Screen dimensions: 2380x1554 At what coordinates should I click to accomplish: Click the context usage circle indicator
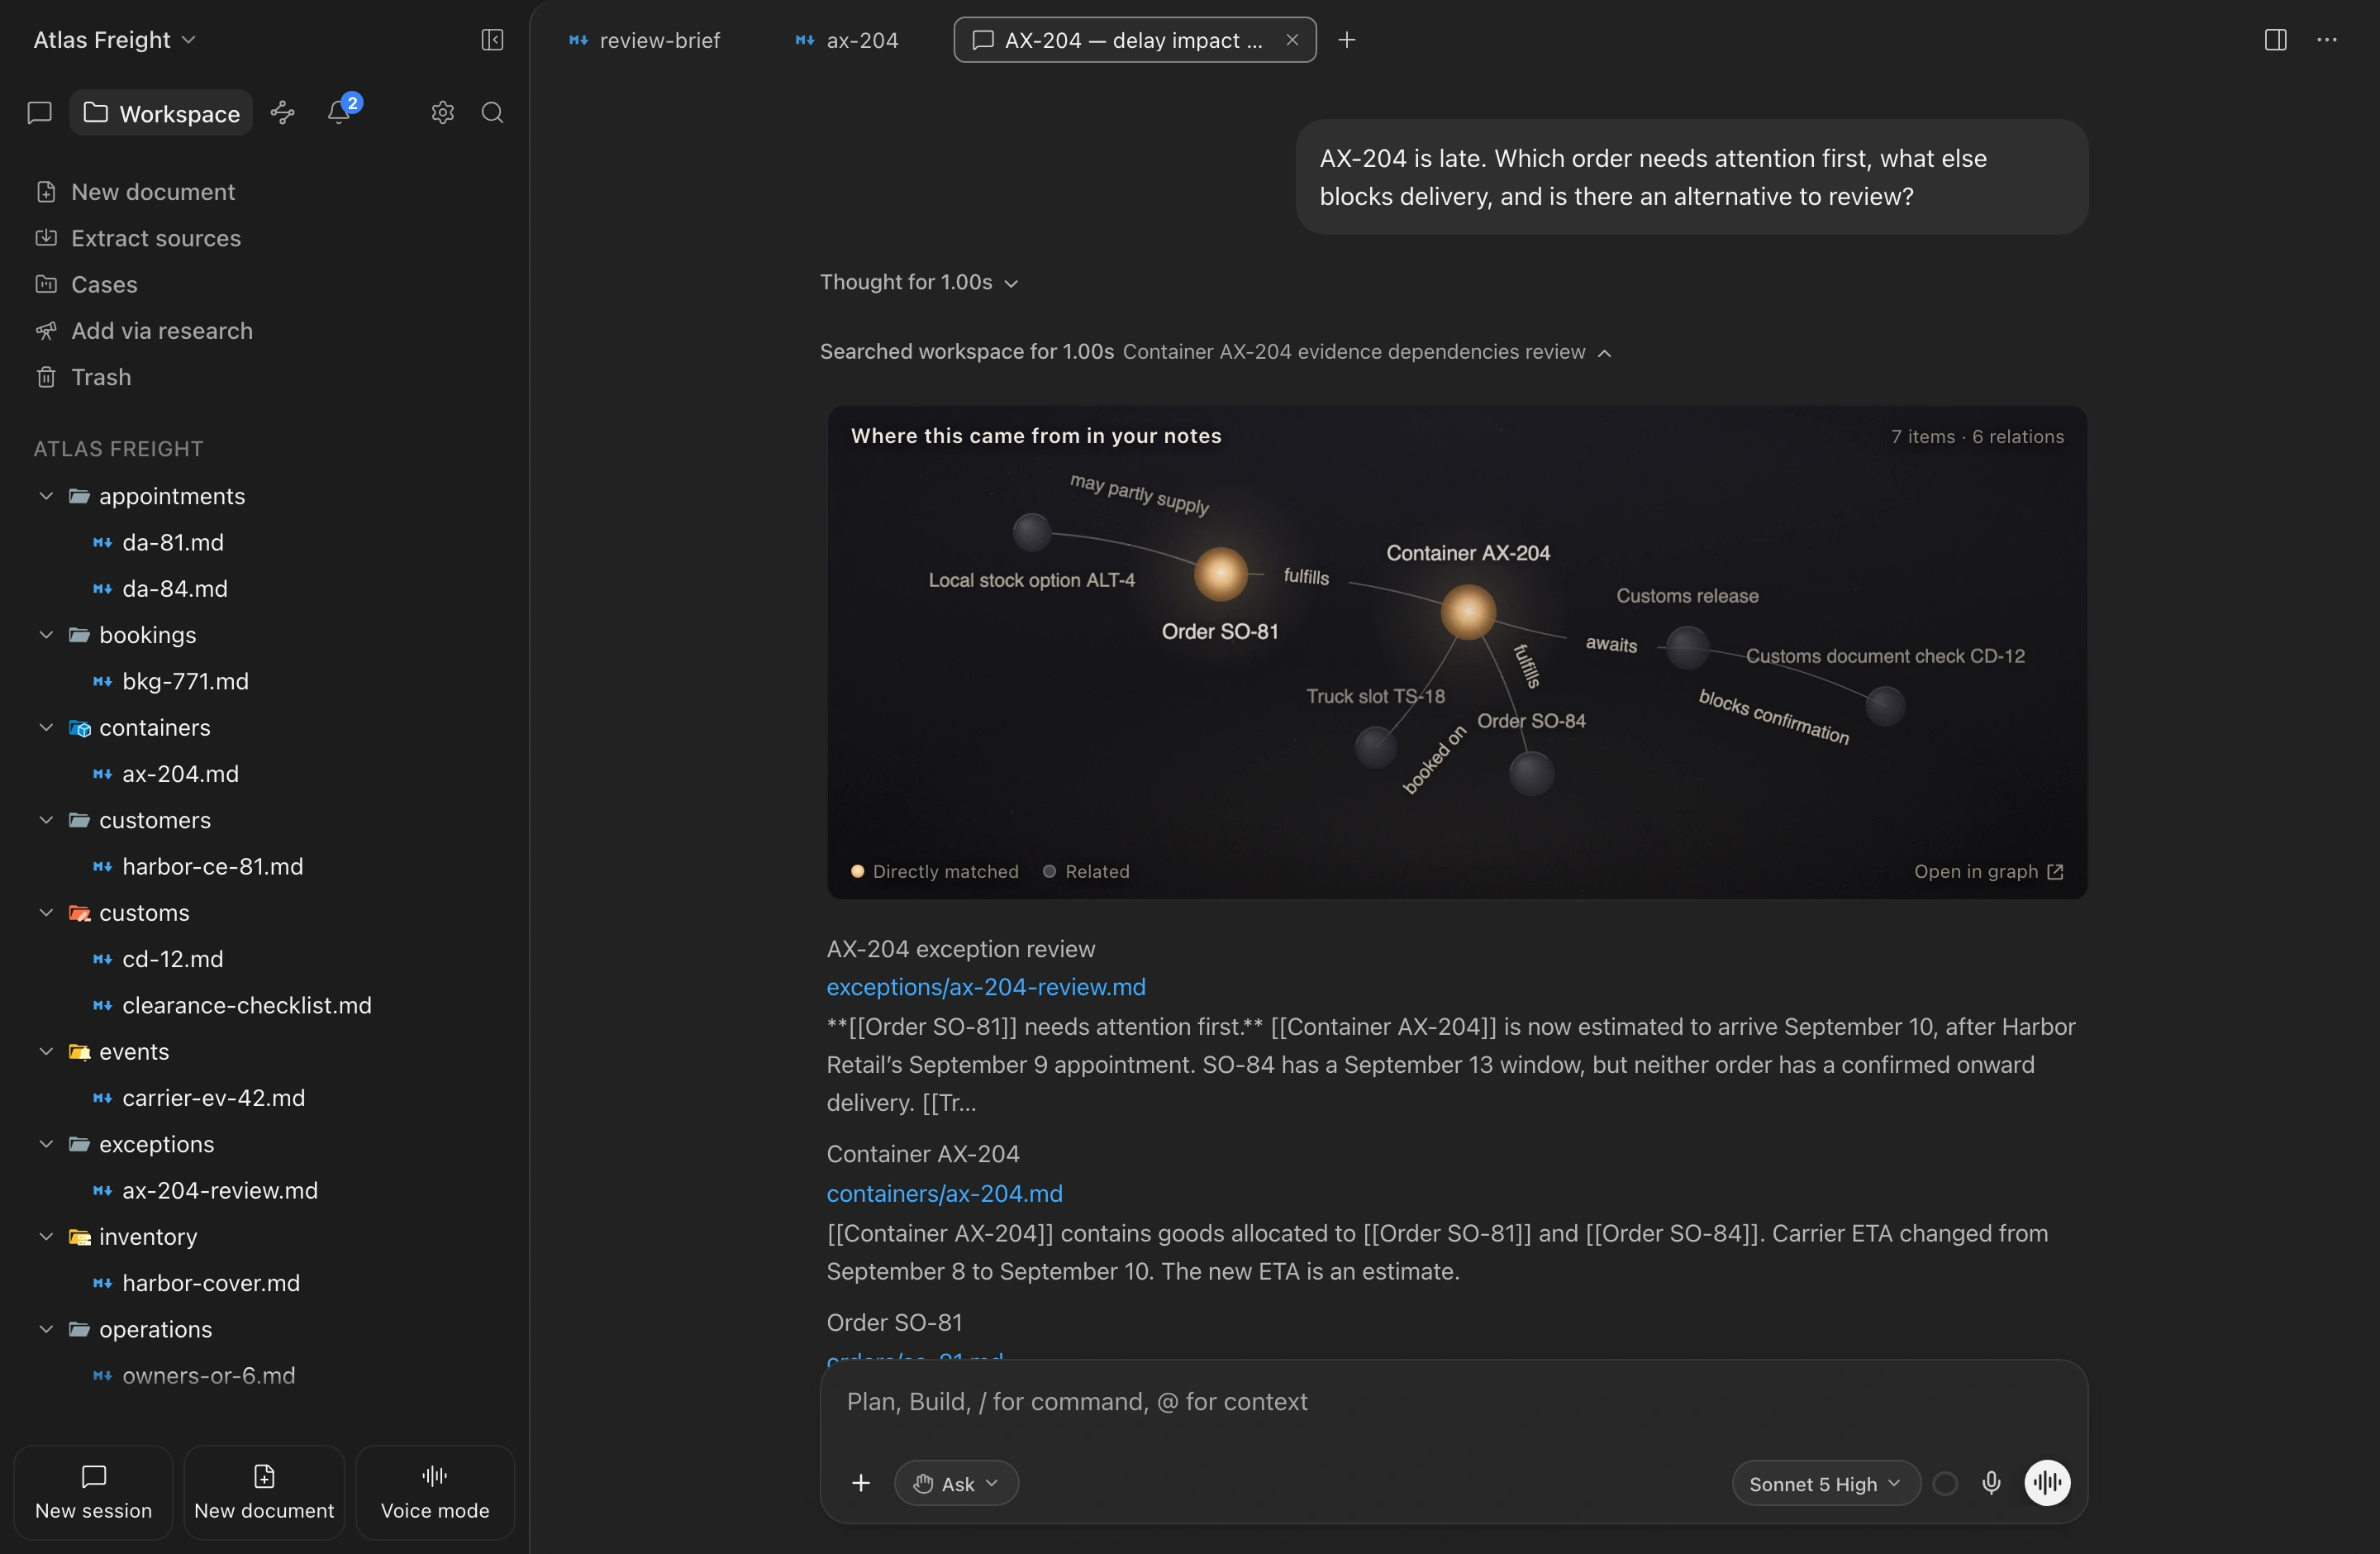tap(1945, 1483)
